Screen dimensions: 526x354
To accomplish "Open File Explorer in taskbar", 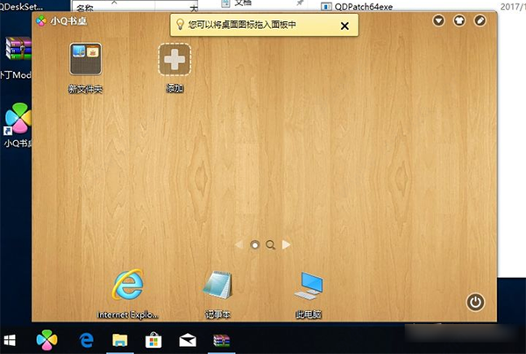I will (120, 341).
